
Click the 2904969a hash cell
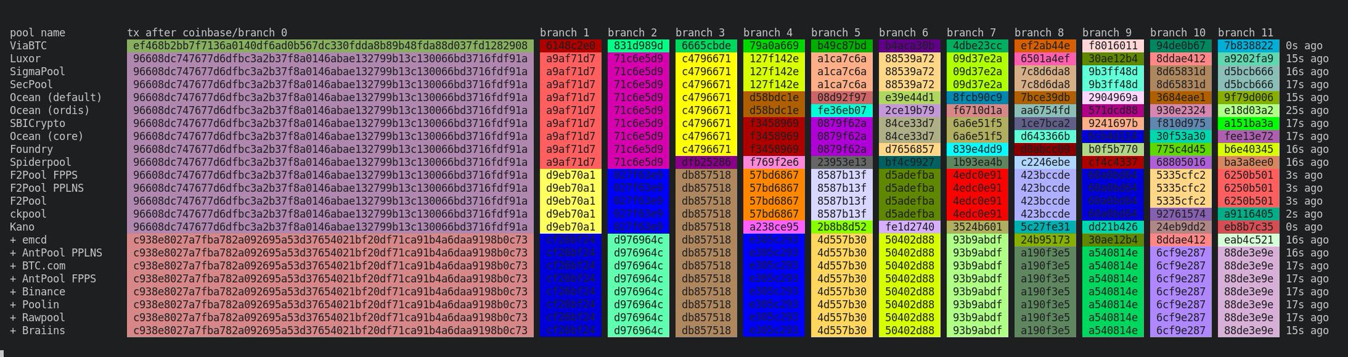1113,97
